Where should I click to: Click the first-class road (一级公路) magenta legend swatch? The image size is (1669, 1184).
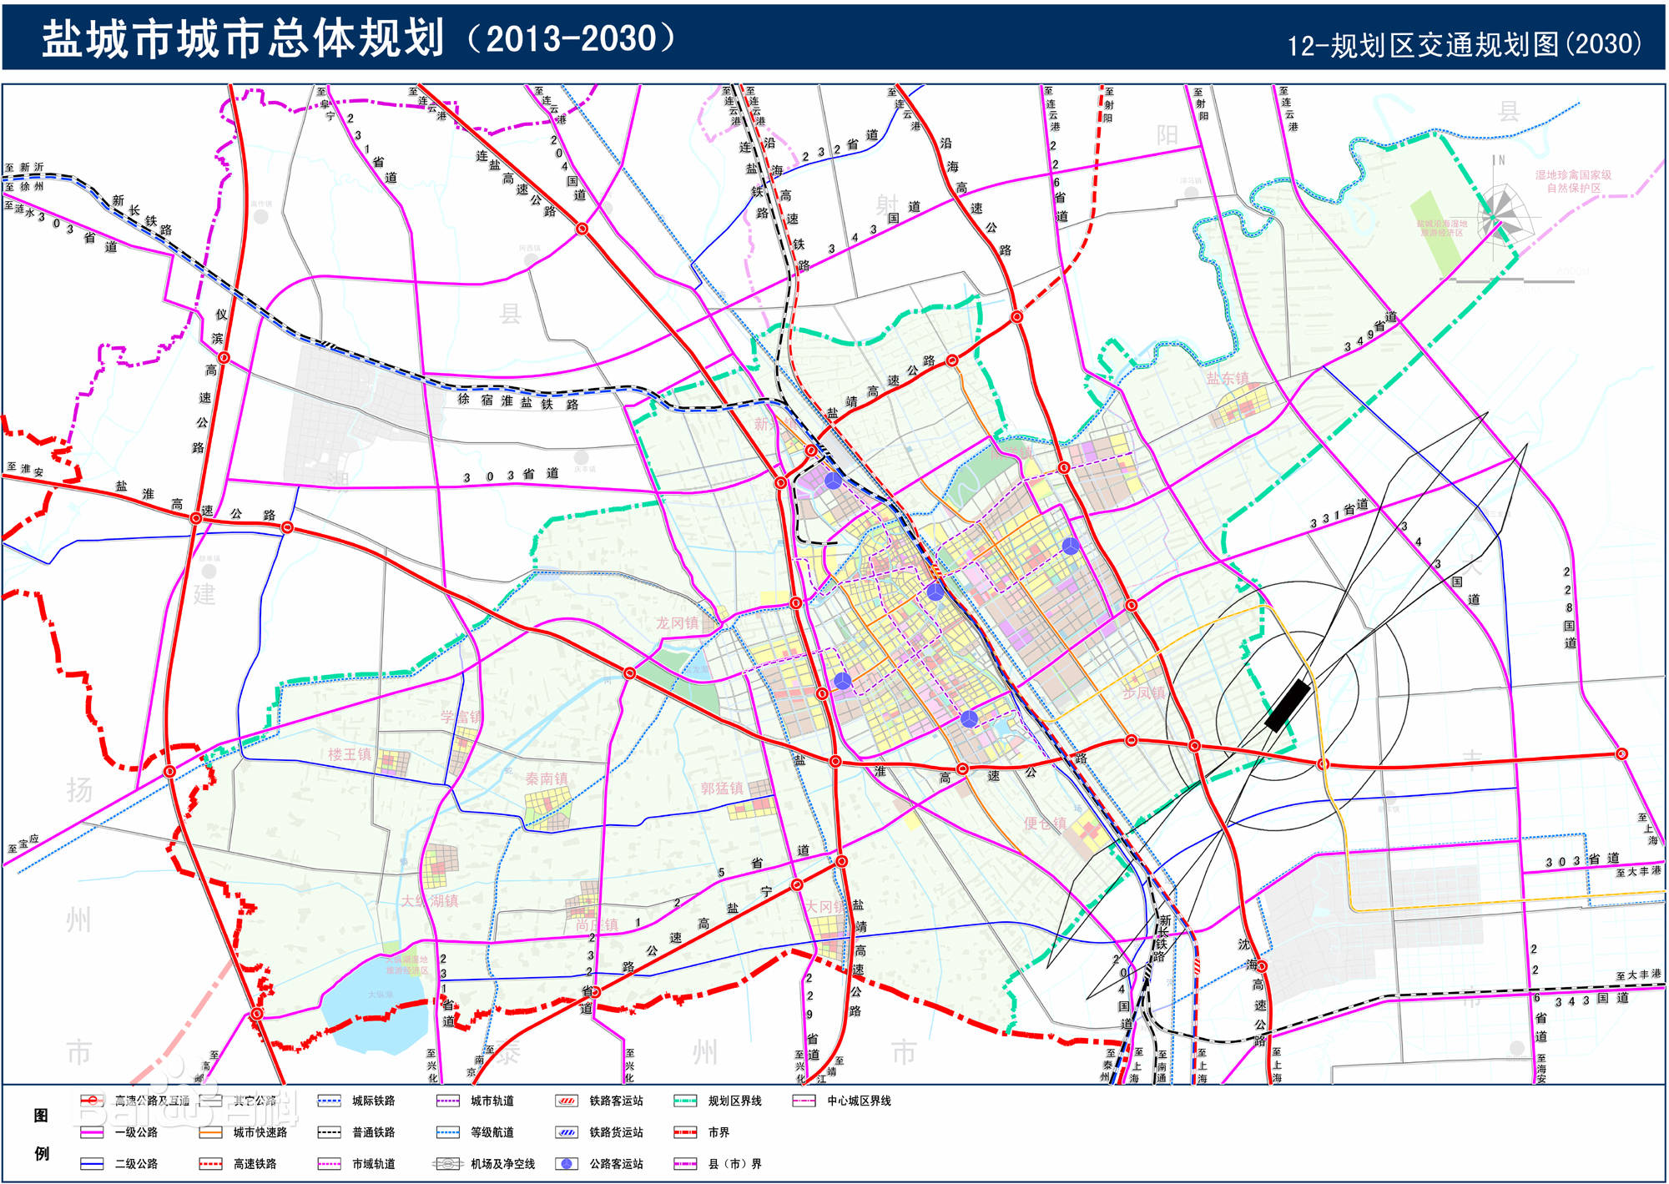[92, 1132]
